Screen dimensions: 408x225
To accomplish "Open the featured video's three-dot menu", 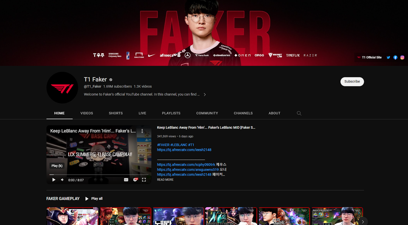I will click(142, 131).
